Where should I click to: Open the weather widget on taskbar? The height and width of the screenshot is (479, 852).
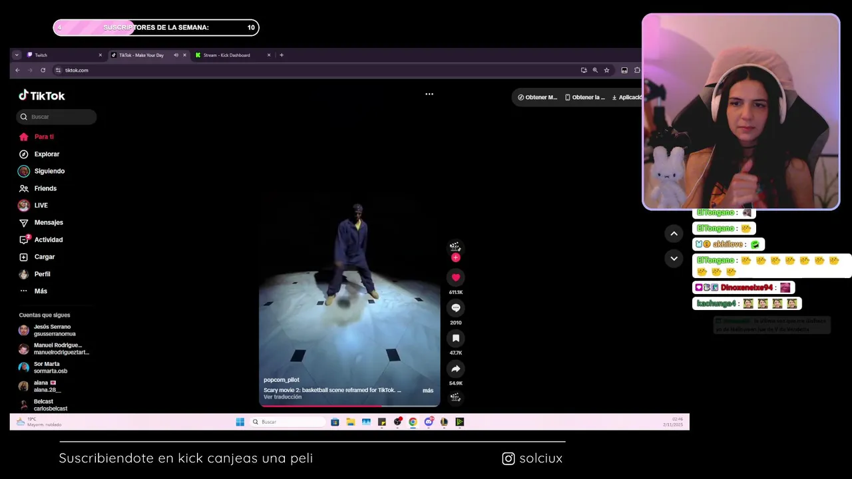(40, 422)
